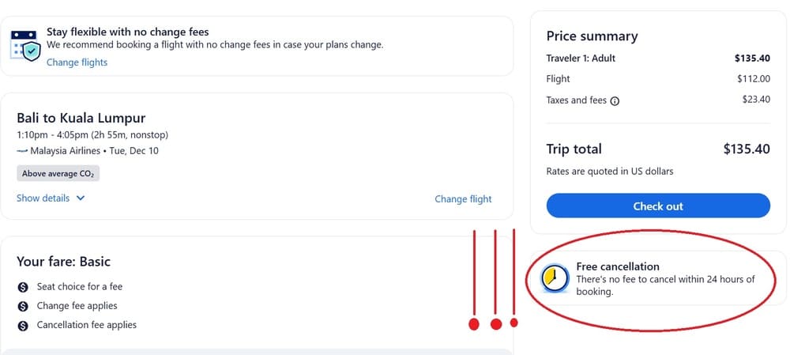Click the Your fare: Basic heading
Viewport: 790px width, 355px height.
click(63, 261)
